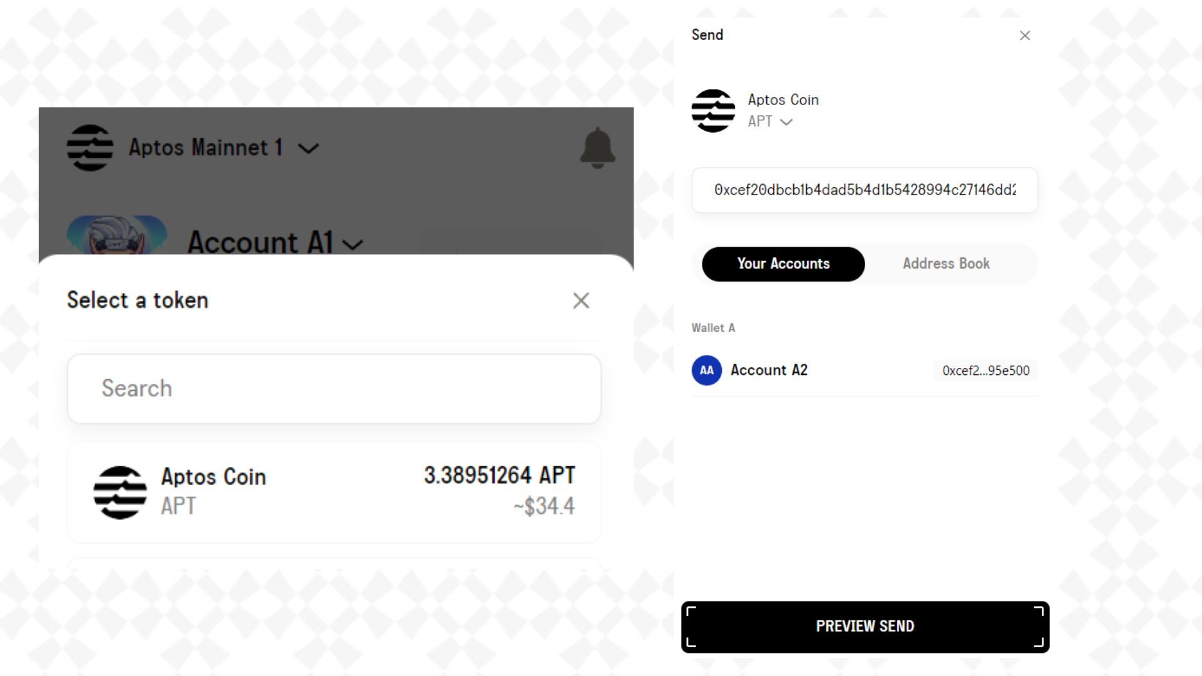The height and width of the screenshot is (676, 1202).
Task: Expand the Aptos Mainnet 1 network dropdown
Action: click(x=308, y=149)
